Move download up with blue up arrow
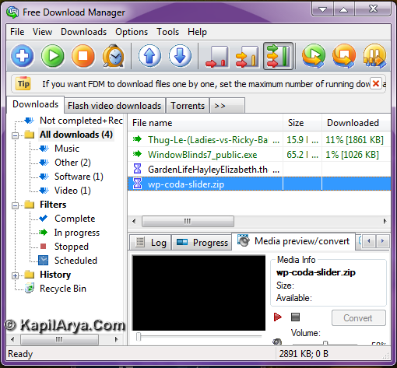Screen dimensions: 397x368 pos(149,56)
